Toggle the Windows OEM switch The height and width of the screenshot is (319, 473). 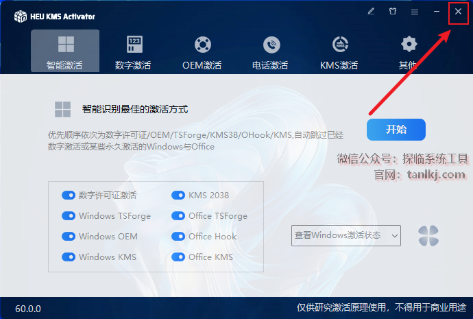pos(69,236)
